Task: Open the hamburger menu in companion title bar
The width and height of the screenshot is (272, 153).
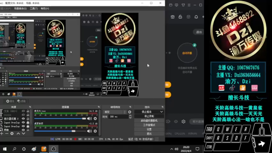Action: pos(189,5)
